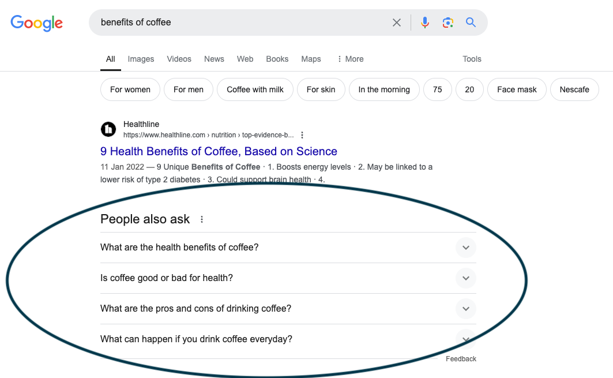613x378 pixels.
Task: Expand 'Is coffee good or bad for health?'
Action: pos(465,278)
